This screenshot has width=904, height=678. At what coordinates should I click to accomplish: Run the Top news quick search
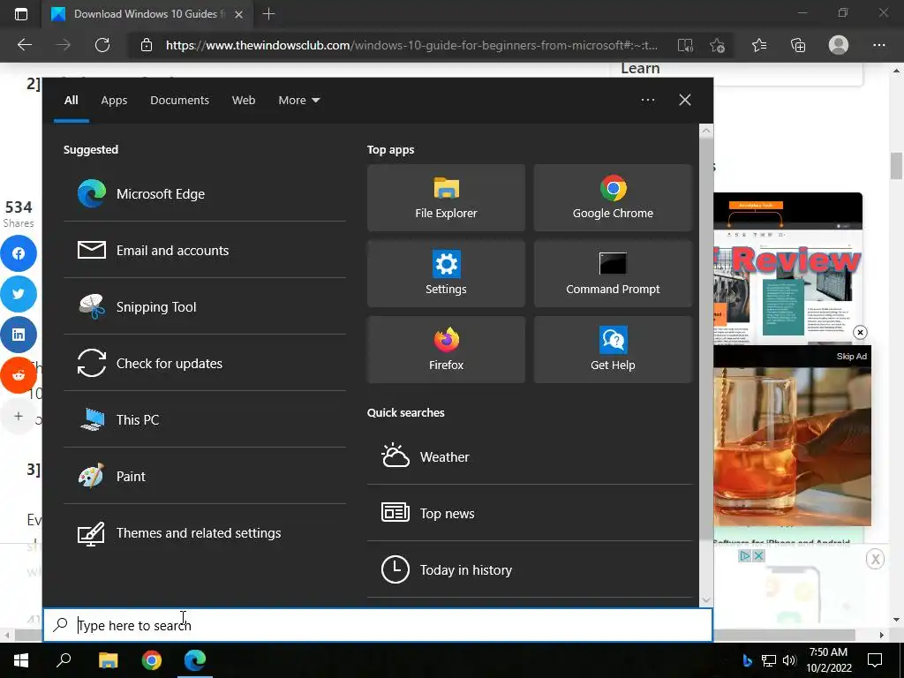coord(530,513)
